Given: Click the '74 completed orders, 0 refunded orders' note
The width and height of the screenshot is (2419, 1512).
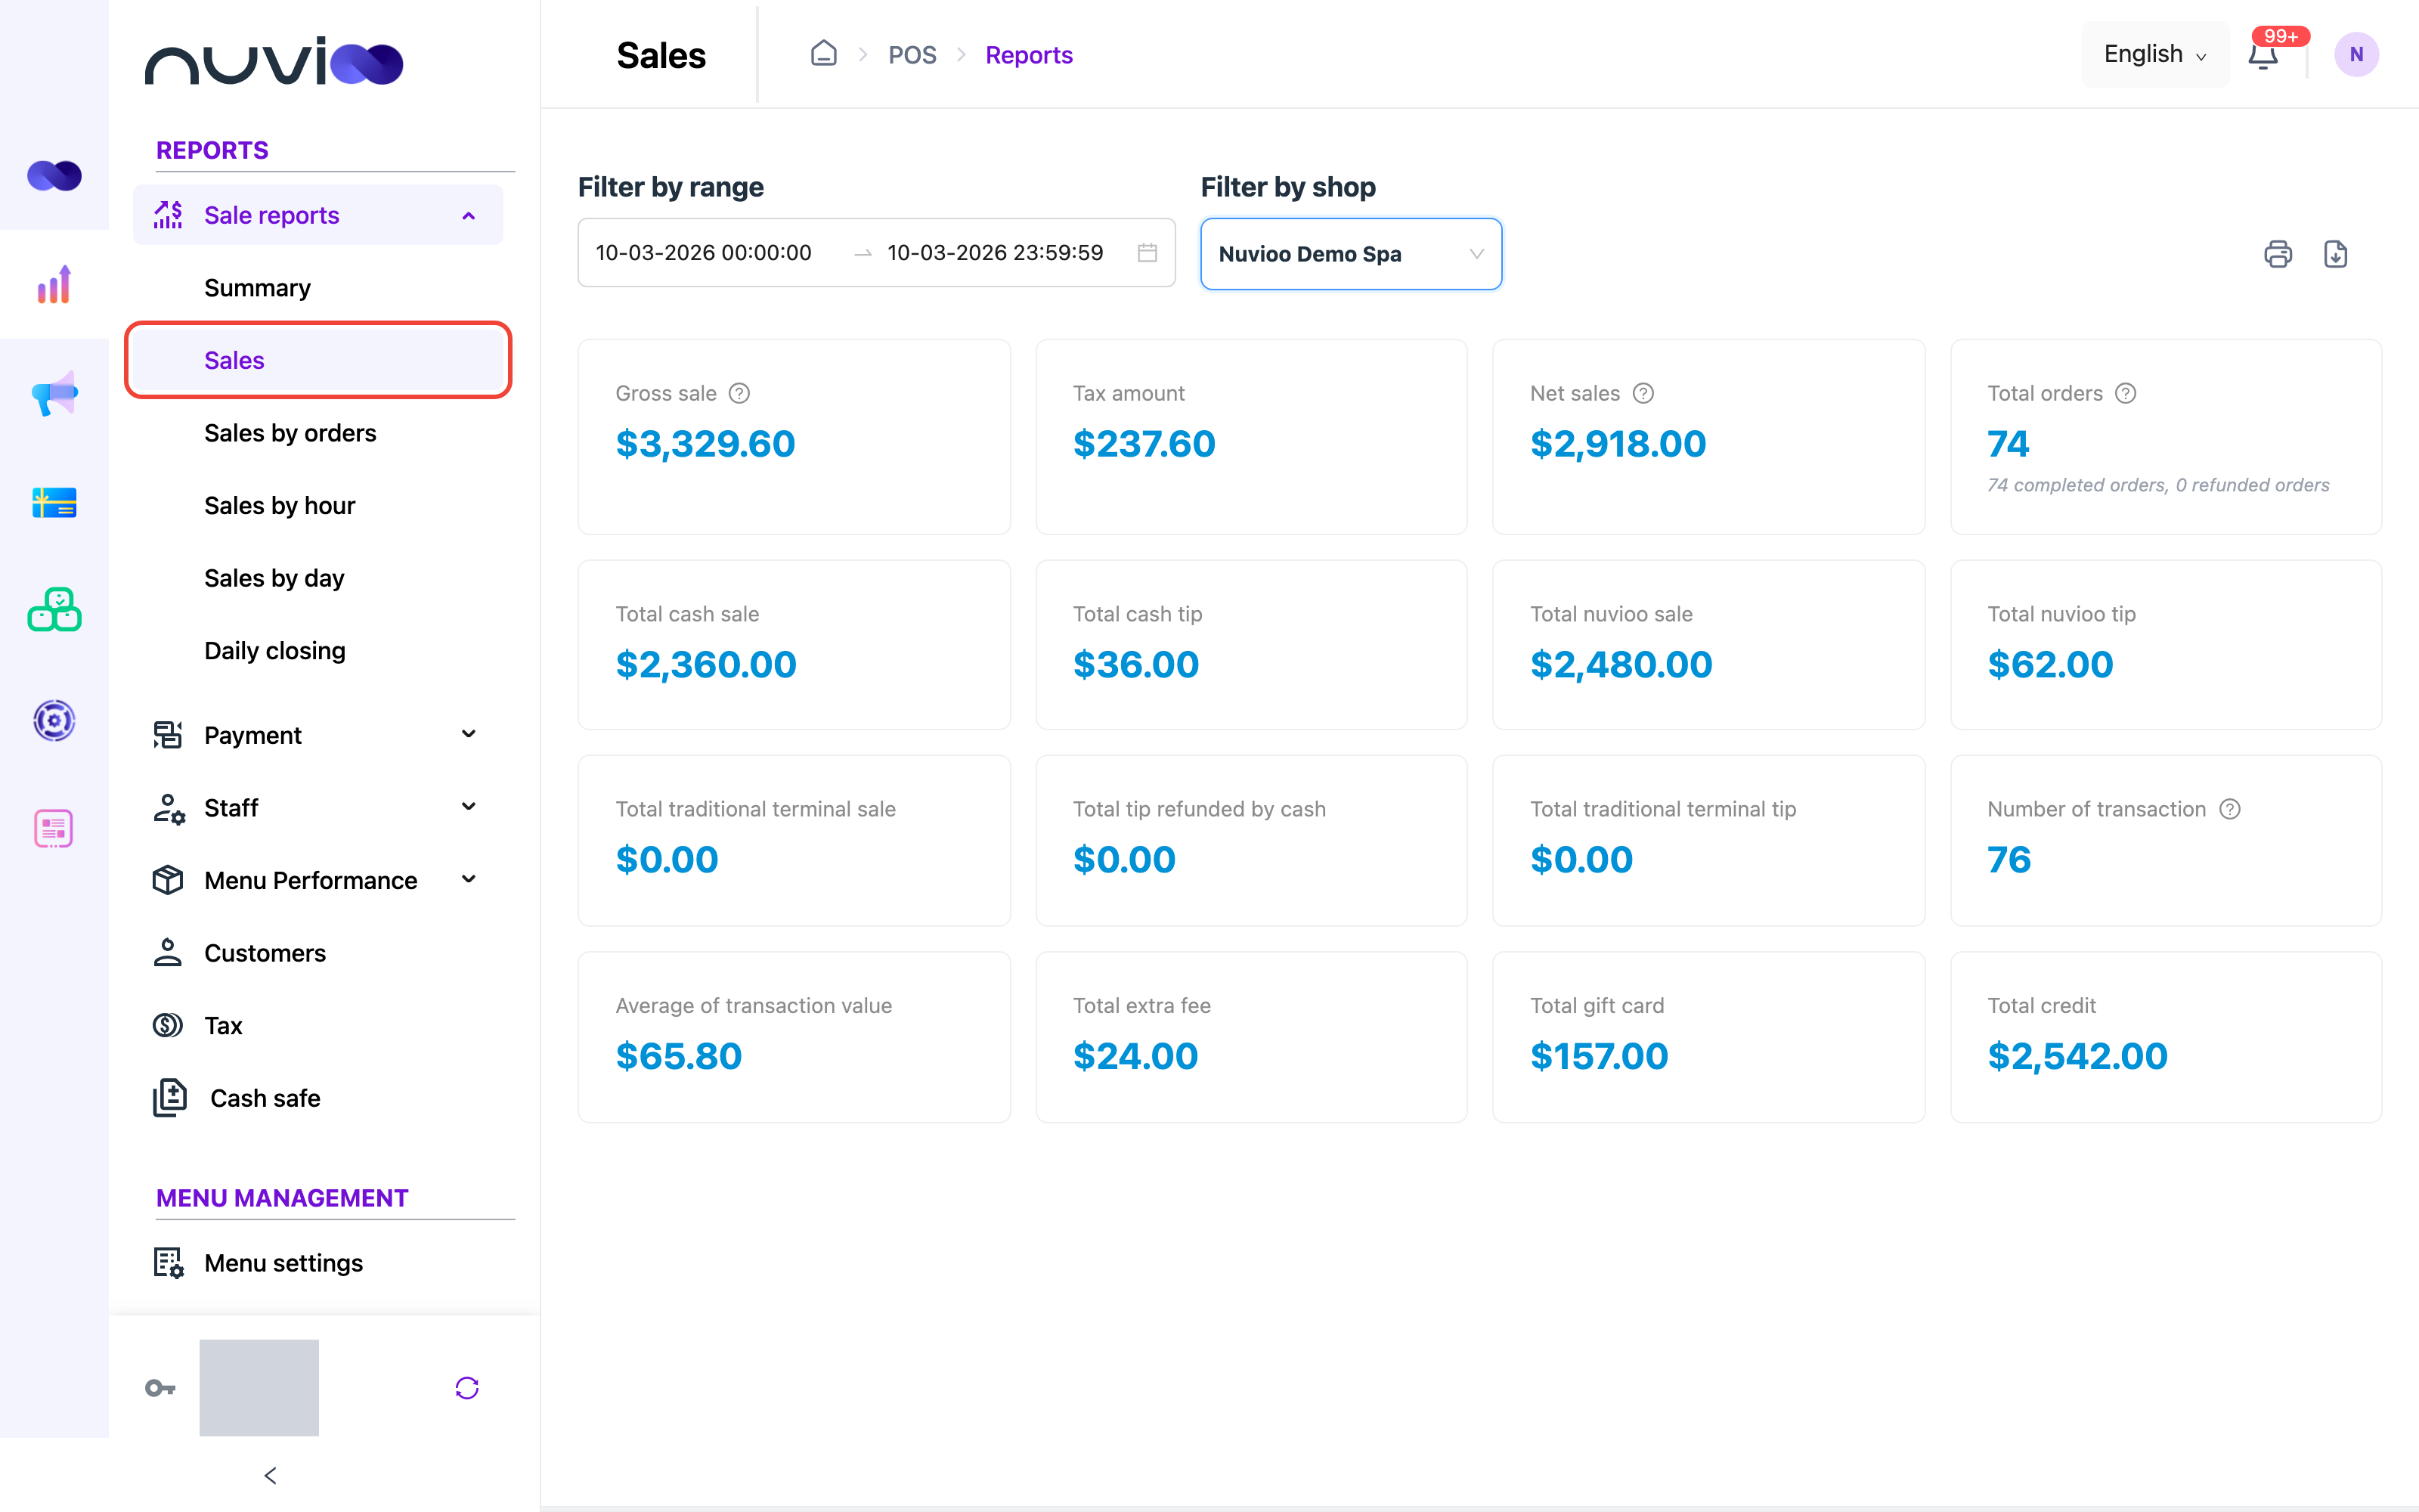Looking at the screenshot, I should click(2157, 485).
